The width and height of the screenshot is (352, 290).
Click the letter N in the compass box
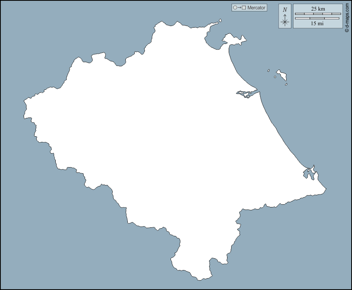(x=284, y=9)
